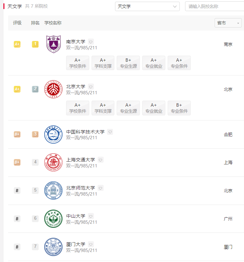Click the 中国科学技术大学 emblem
Screen dimensions: 244x262
pyautogui.click(x=53, y=135)
